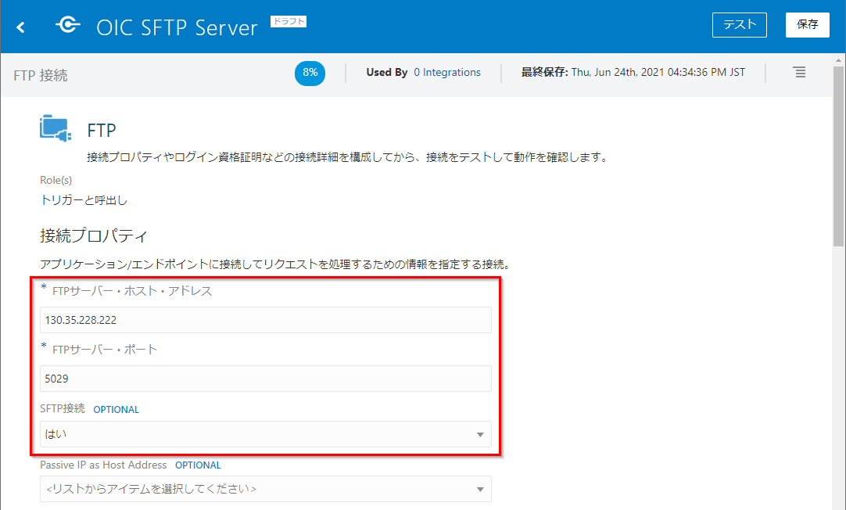Click the vertical scrollbar thumb
The width and height of the screenshot is (846, 510).
point(838,156)
